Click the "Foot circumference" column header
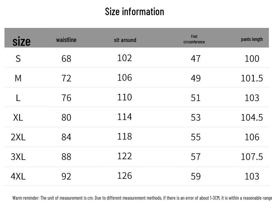Viewport: 272px width, 219px height. pos(194,39)
